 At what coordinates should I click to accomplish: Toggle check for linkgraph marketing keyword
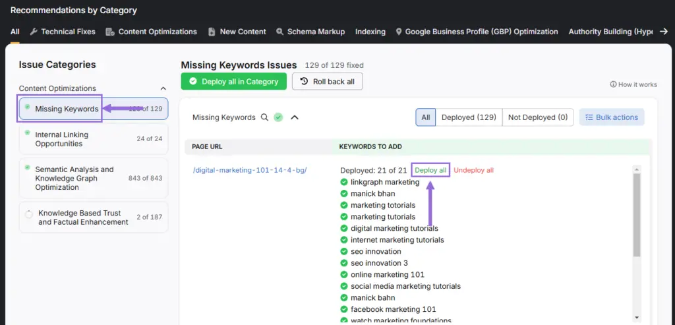tap(344, 182)
